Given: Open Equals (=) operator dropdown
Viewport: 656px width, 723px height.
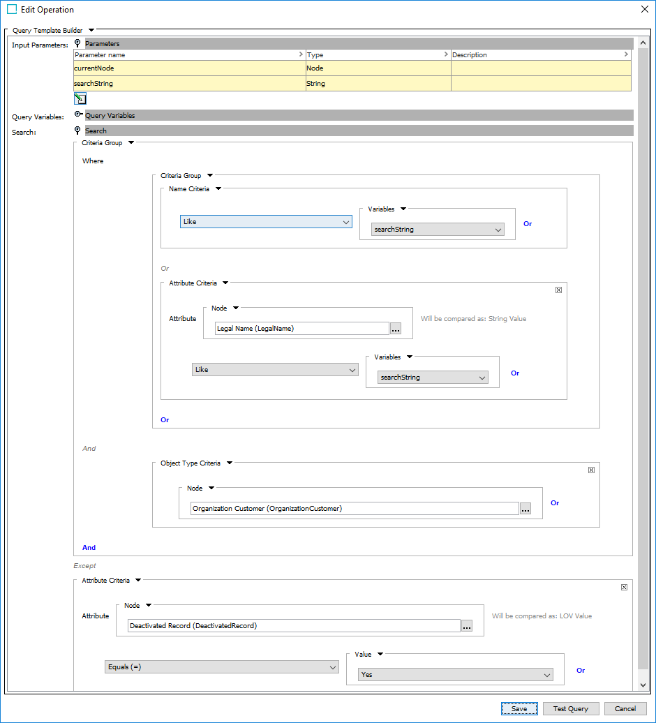Looking at the screenshot, I should pos(222,667).
